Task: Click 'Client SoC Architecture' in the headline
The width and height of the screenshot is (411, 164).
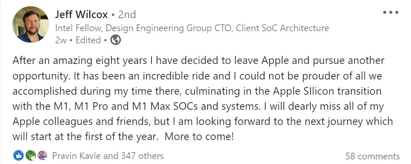Action: pos(282,28)
